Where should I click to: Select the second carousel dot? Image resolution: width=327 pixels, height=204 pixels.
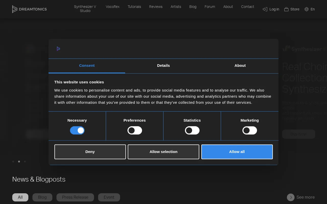[19, 161]
